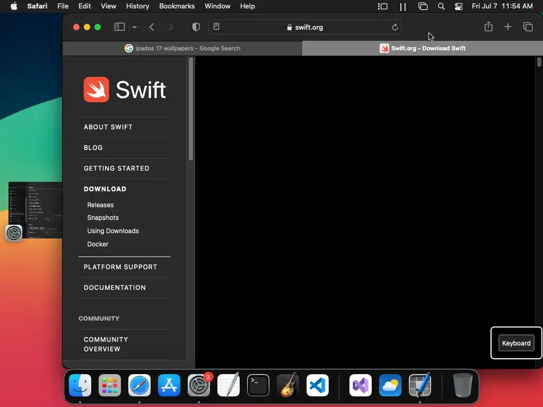
Task: Open the ABOUT SWIFT link
Action: [x=108, y=127]
